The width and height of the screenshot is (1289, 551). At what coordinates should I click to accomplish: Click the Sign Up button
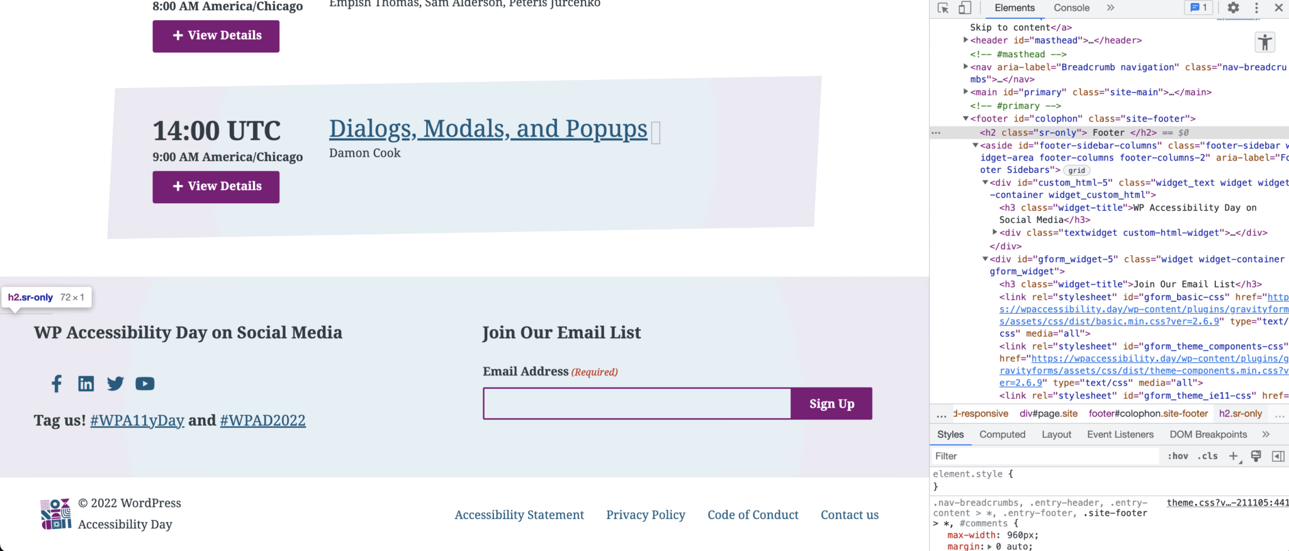pyautogui.click(x=831, y=403)
